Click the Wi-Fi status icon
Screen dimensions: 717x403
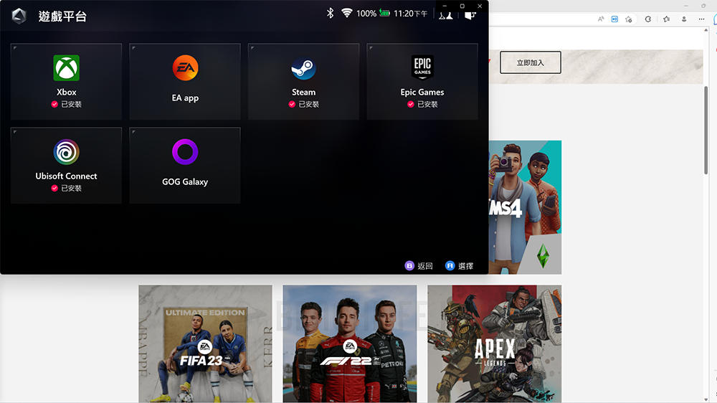[347, 13]
